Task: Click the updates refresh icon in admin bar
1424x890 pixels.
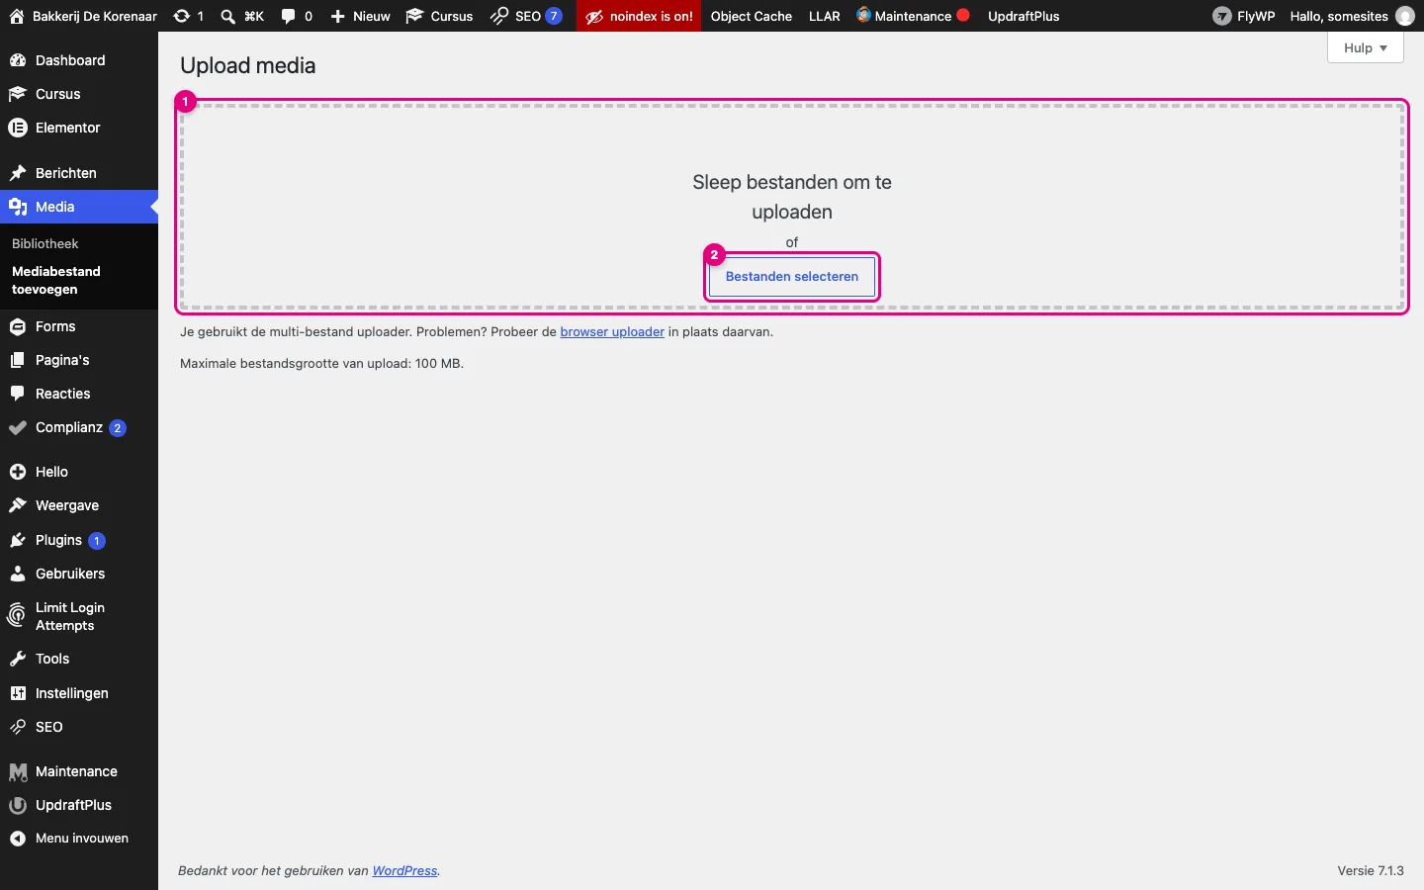Action: tap(182, 16)
